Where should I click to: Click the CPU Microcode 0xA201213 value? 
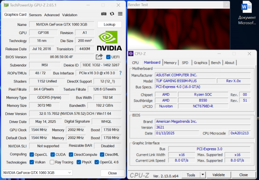(240, 133)
